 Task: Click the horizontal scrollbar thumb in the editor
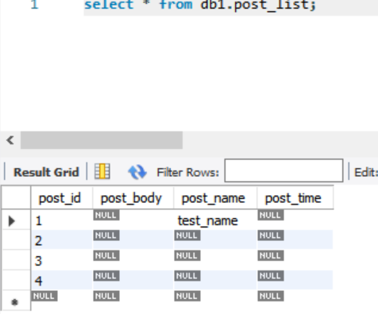point(102,140)
